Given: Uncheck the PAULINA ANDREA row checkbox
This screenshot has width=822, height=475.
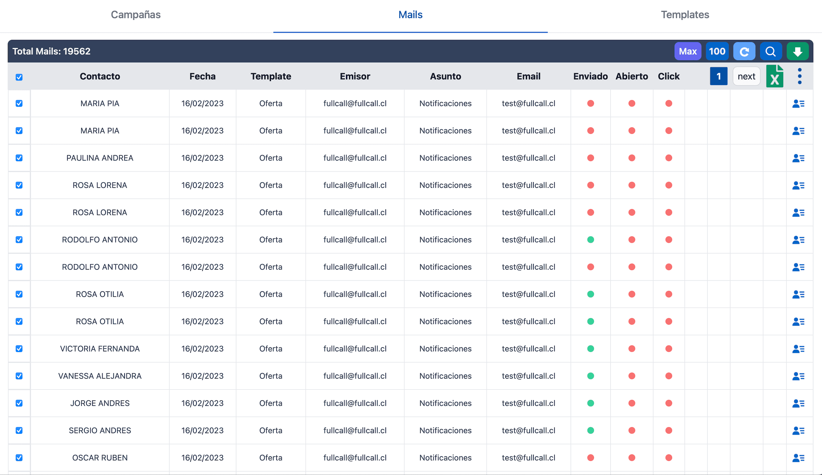Looking at the screenshot, I should [19, 158].
